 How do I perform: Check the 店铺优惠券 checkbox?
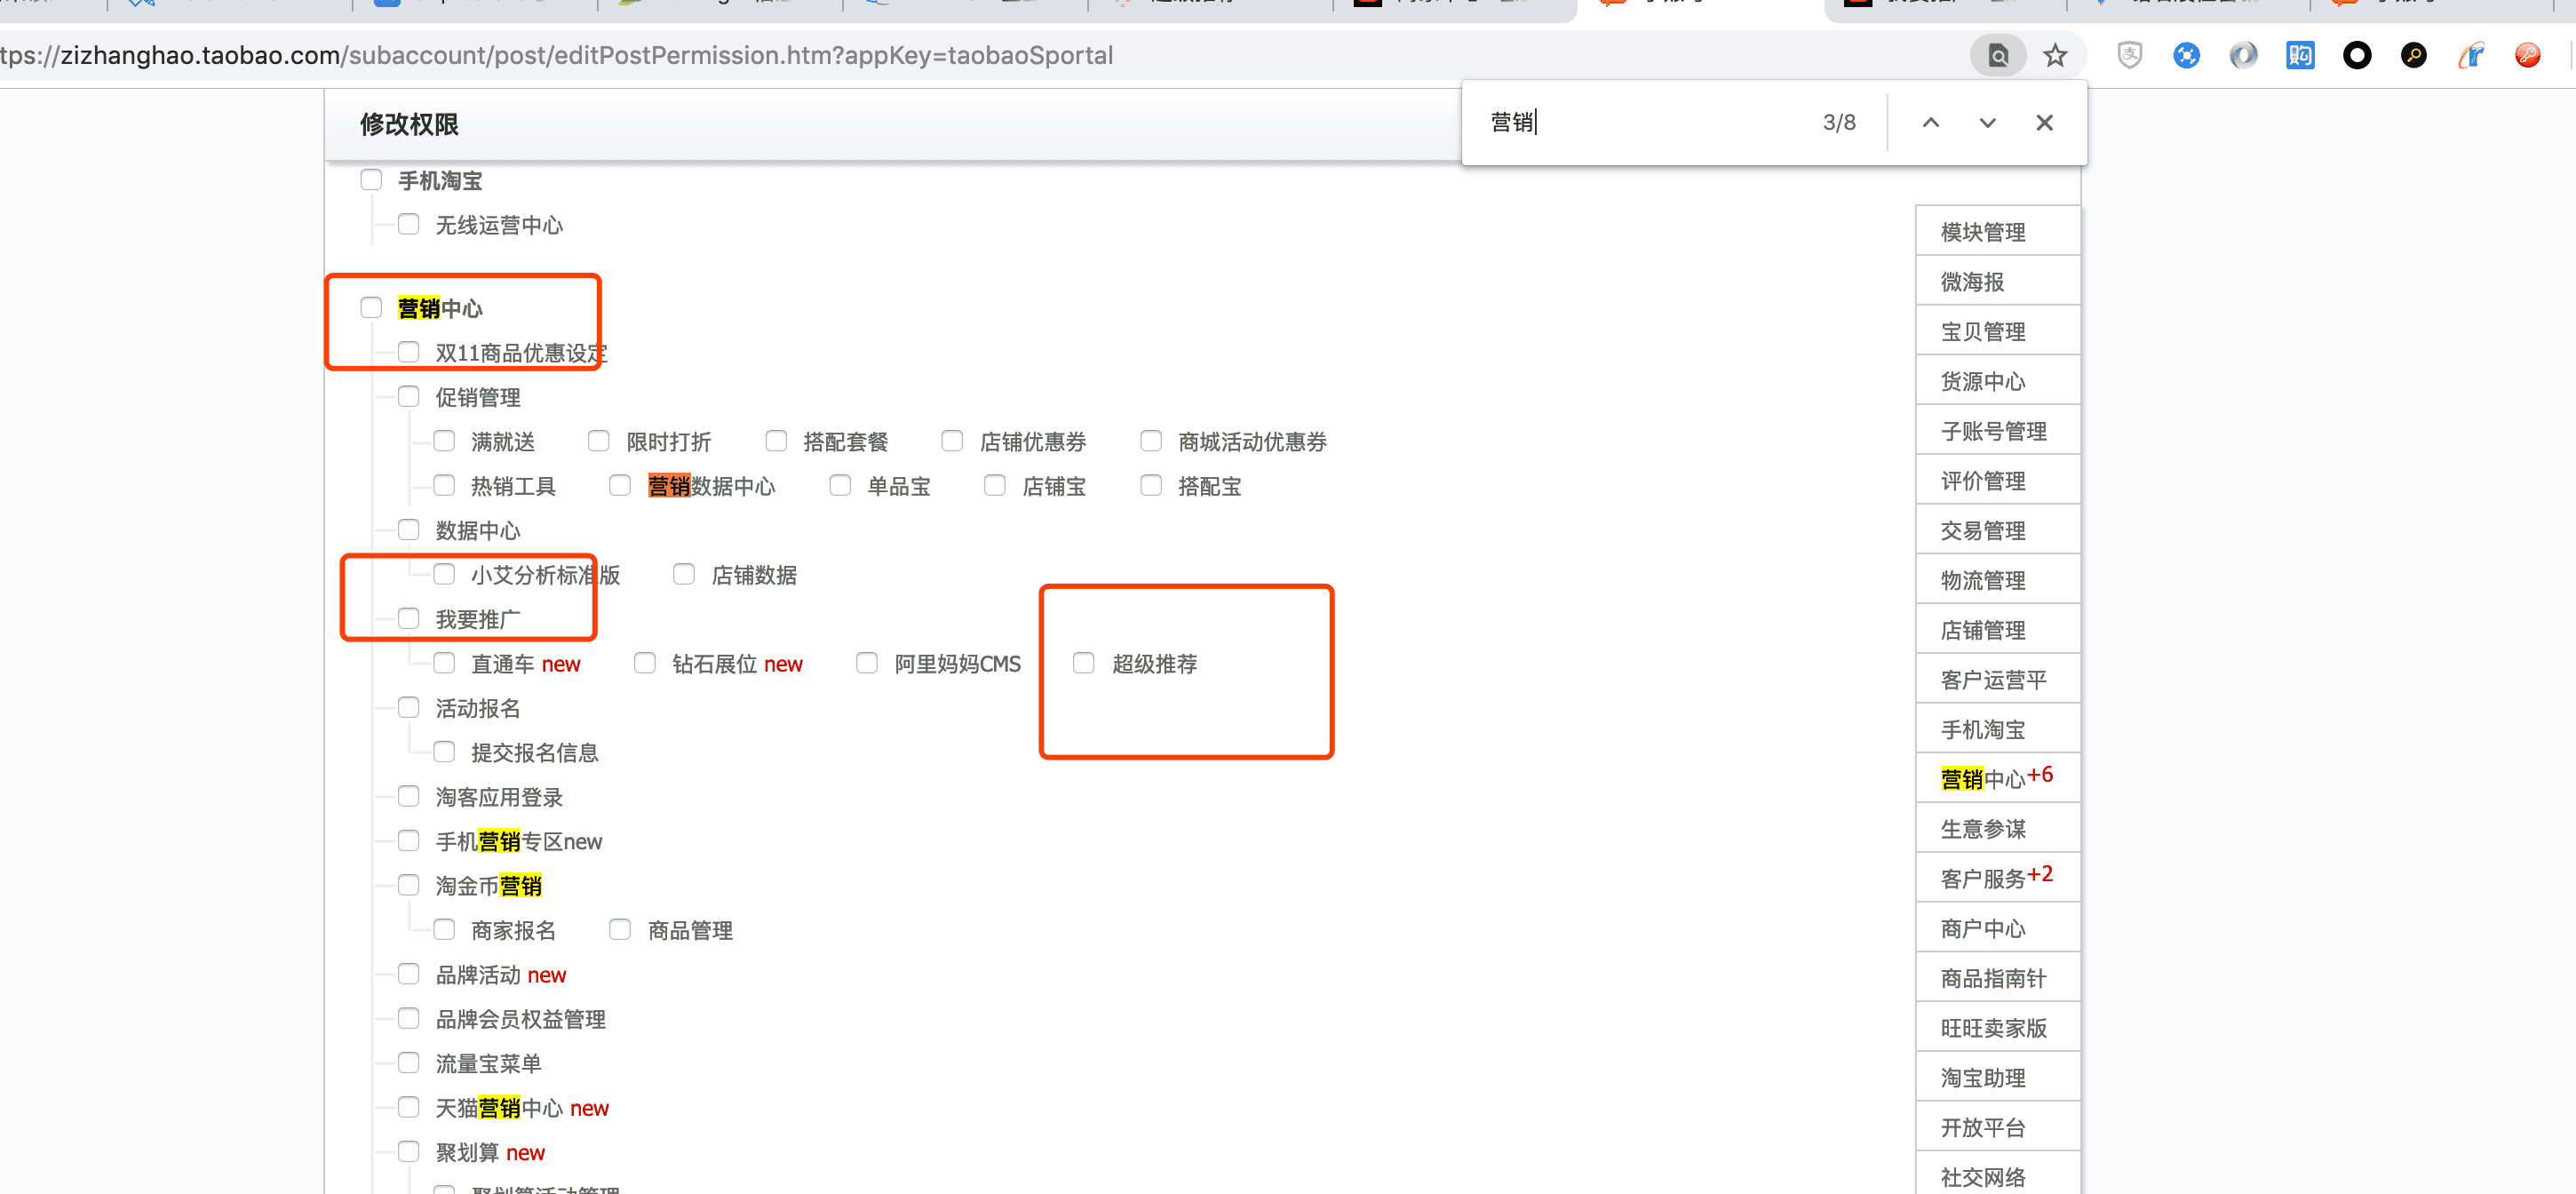952,441
